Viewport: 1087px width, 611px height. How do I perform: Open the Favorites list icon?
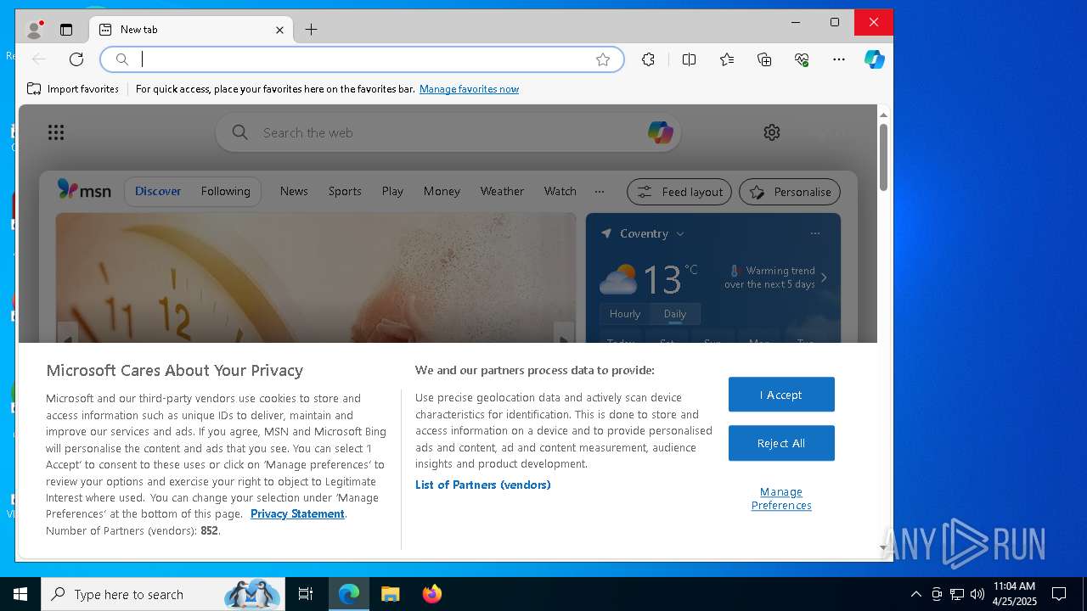(727, 59)
